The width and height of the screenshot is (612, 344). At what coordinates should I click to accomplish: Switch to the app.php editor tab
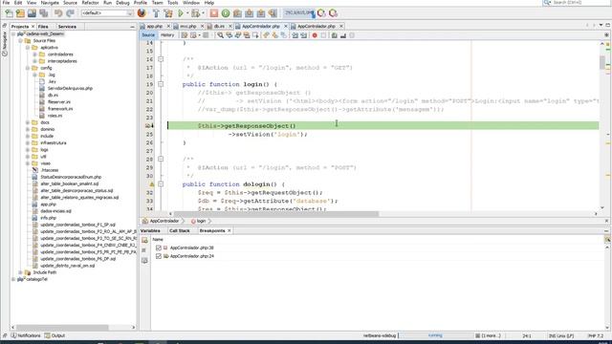[155, 26]
